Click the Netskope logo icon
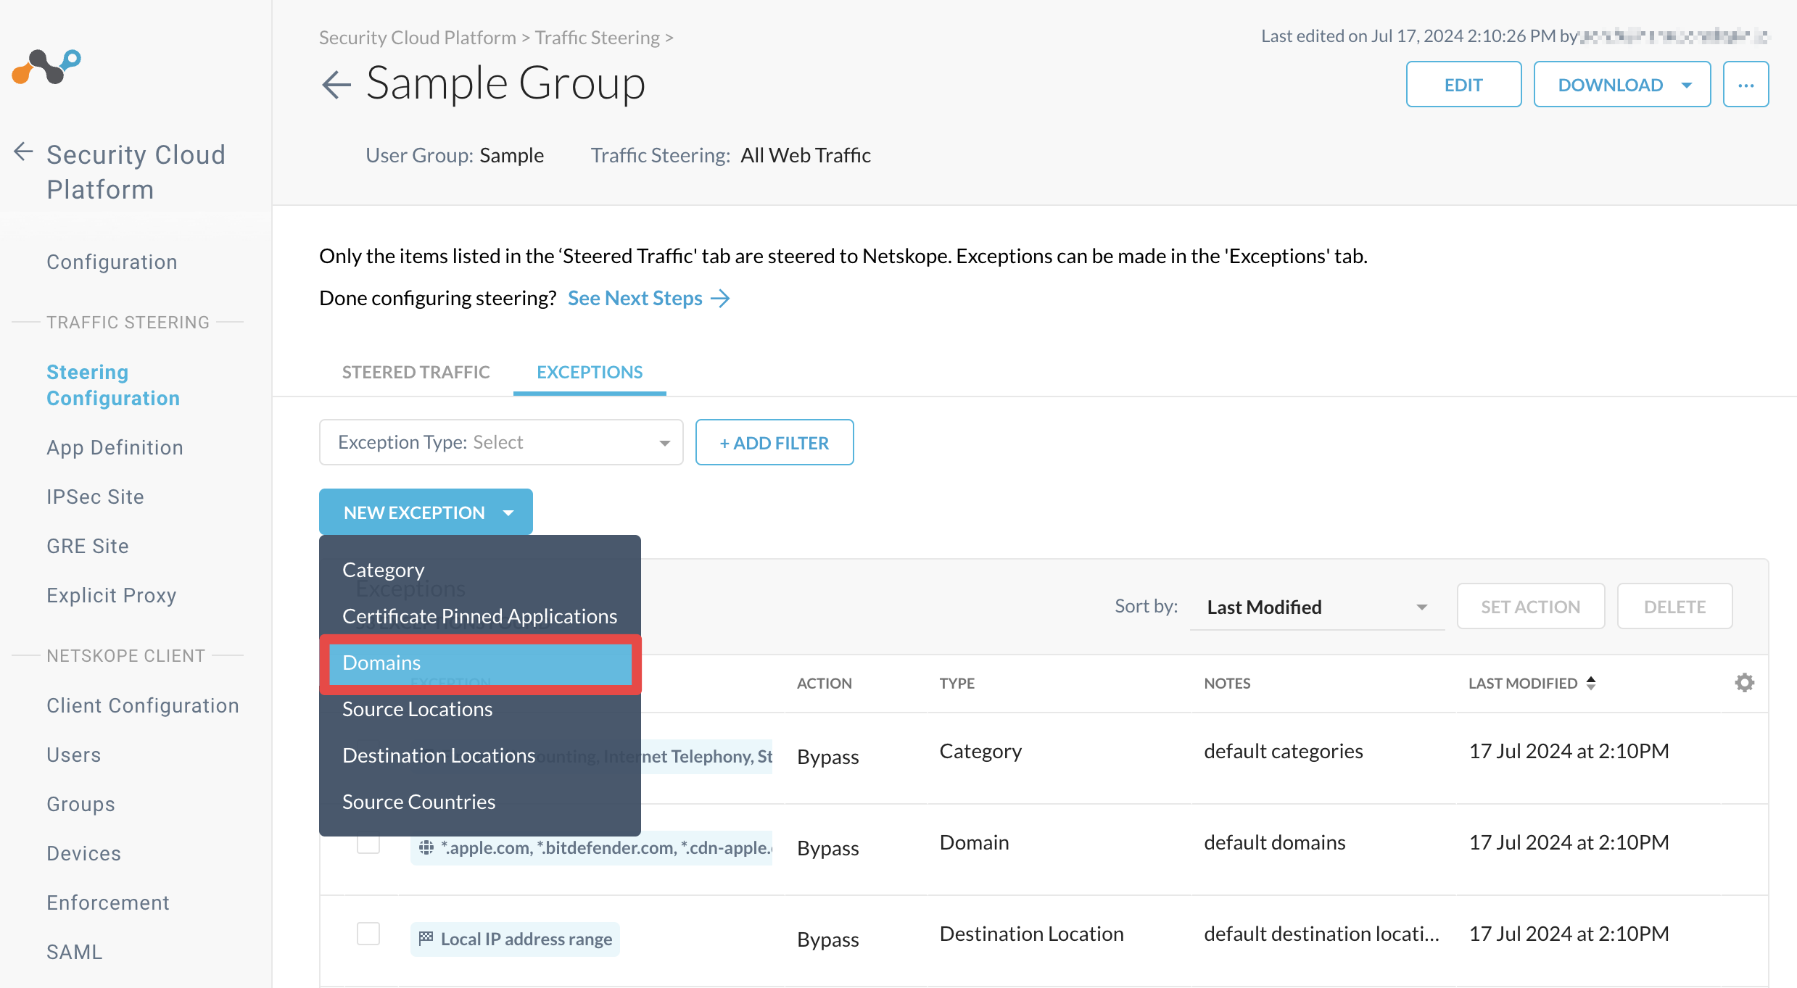The image size is (1797, 988). [46, 67]
